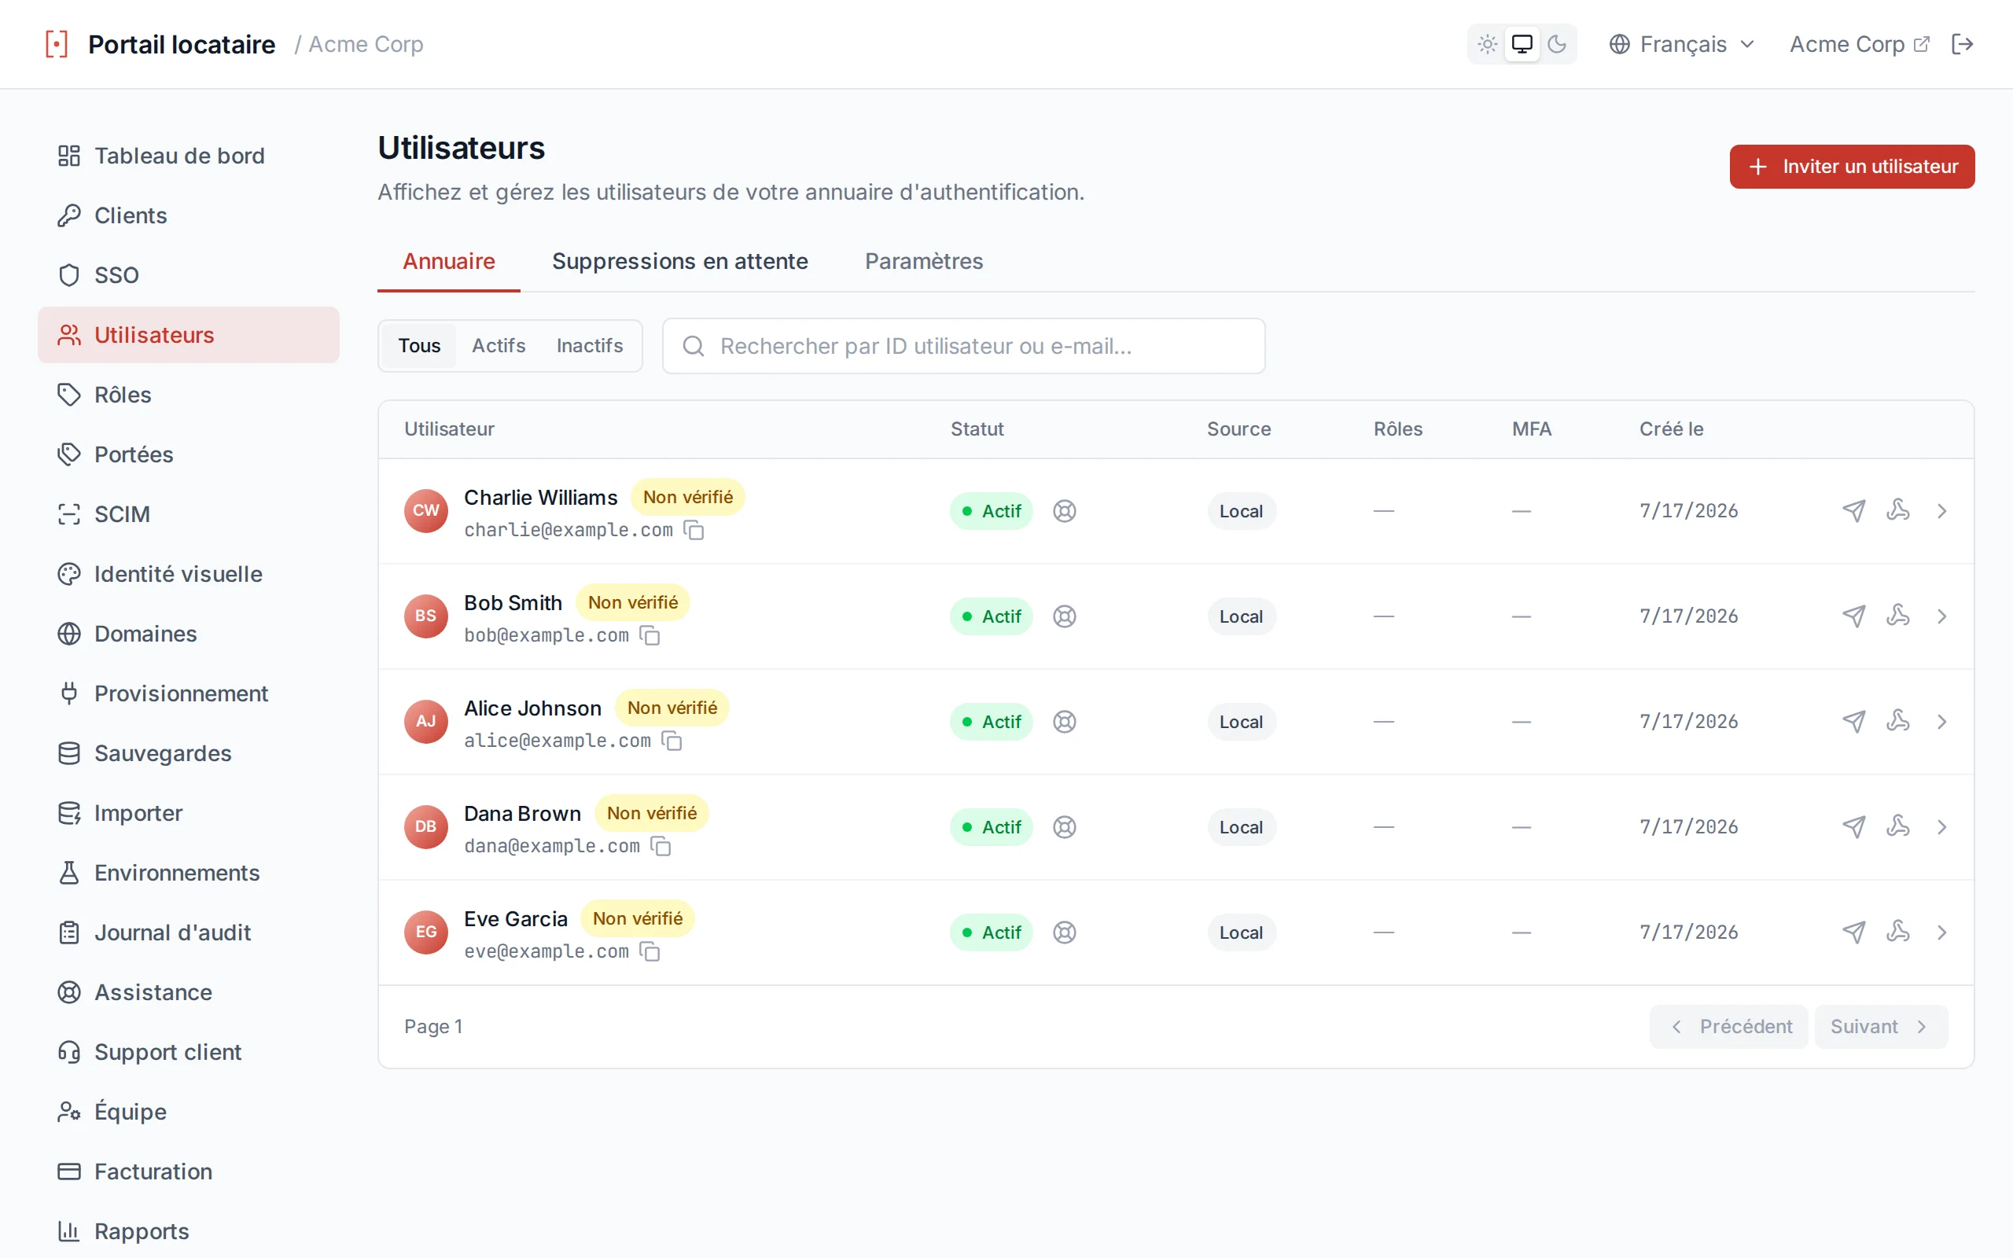This screenshot has height=1258, width=2013.
Task: Expand Alice Johnson row chevron
Action: 1941,721
